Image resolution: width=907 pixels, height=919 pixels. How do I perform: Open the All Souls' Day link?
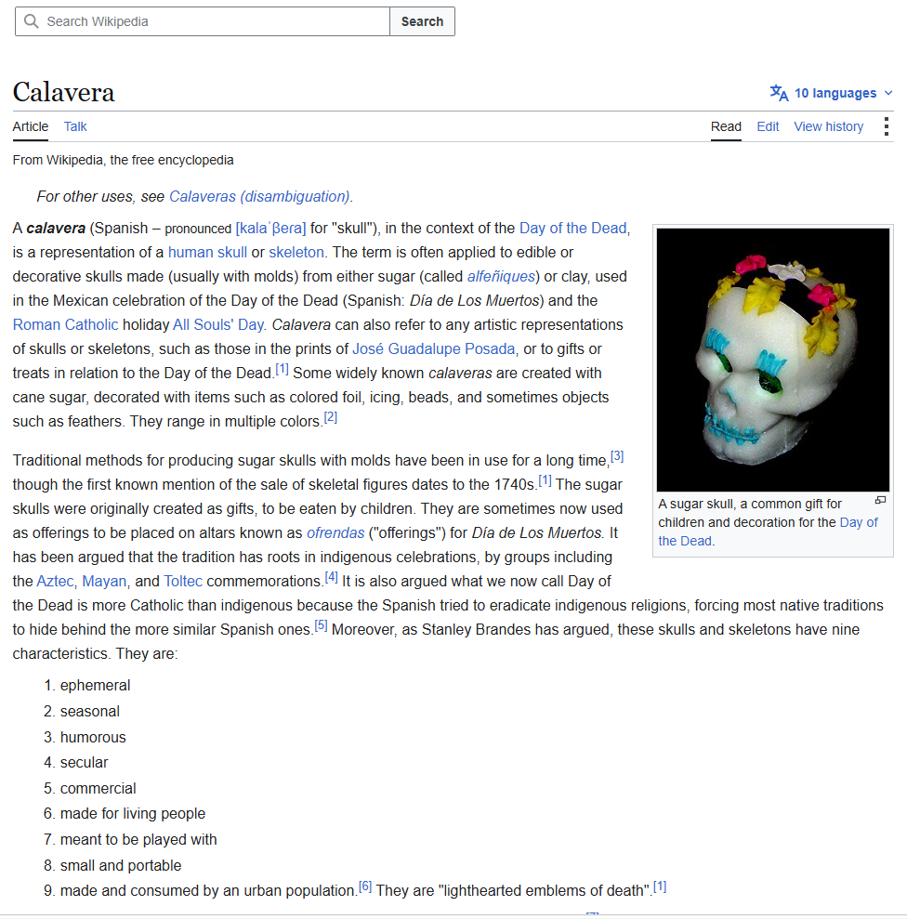tap(218, 324)
